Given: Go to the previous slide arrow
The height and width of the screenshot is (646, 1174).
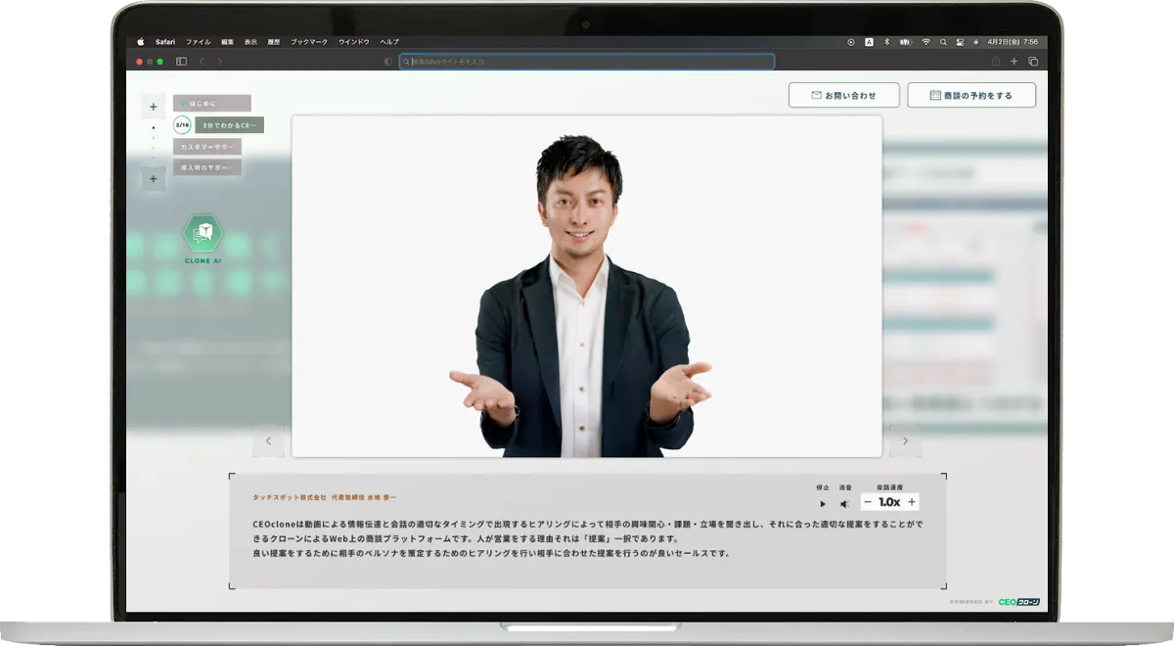Looking at the screenshot, I should point(268,441).
